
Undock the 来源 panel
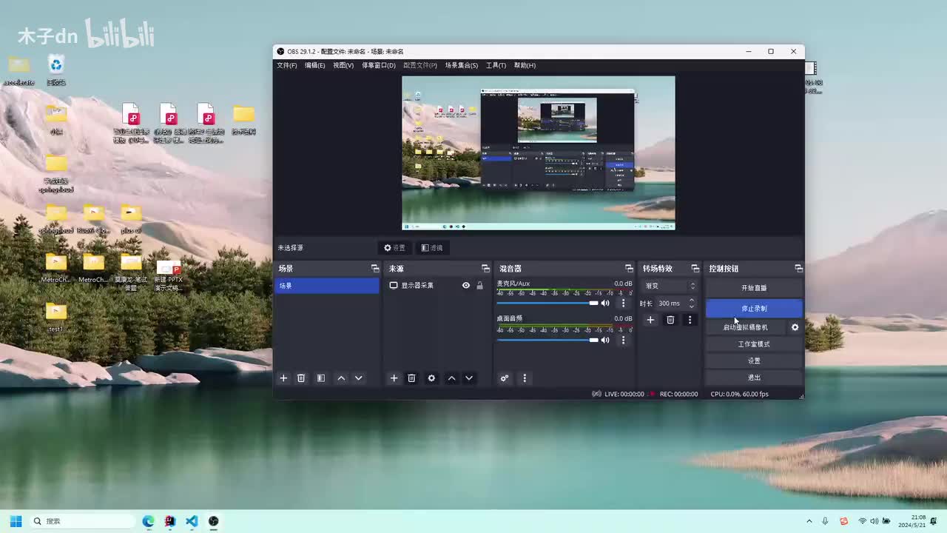tap(485, 269)
